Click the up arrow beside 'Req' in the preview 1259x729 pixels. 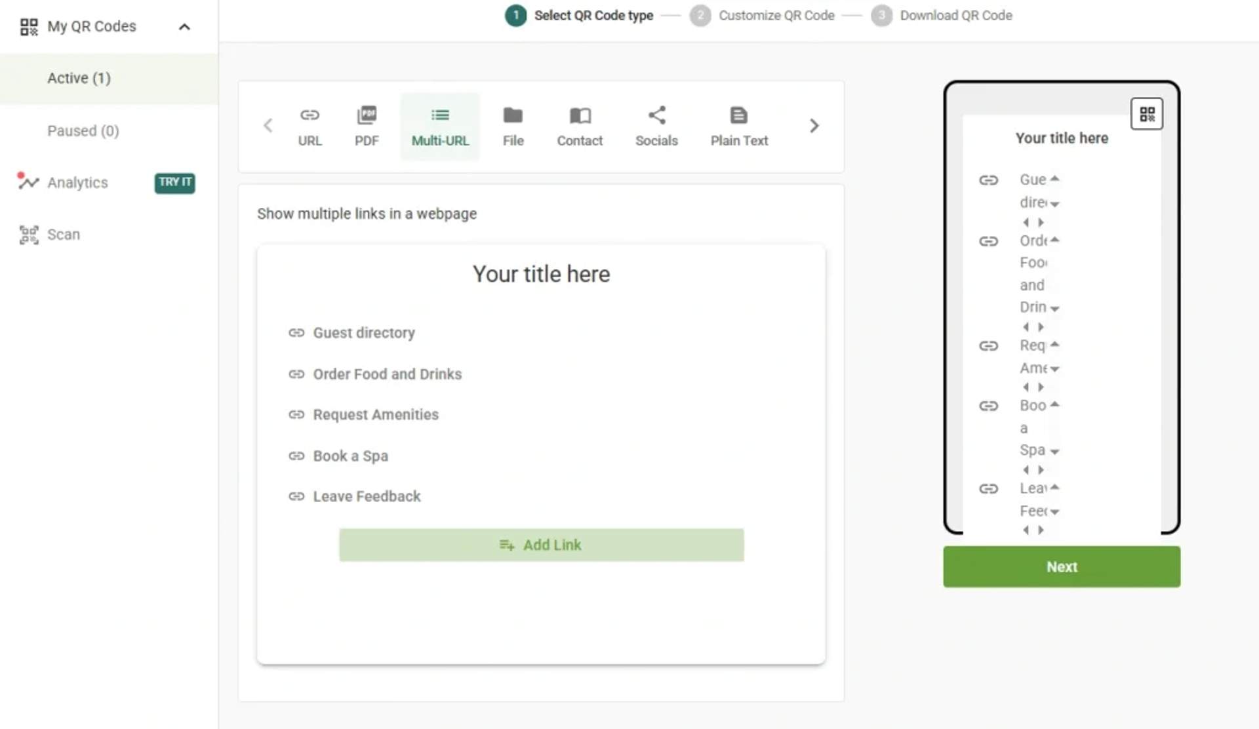coord(1054,344)
